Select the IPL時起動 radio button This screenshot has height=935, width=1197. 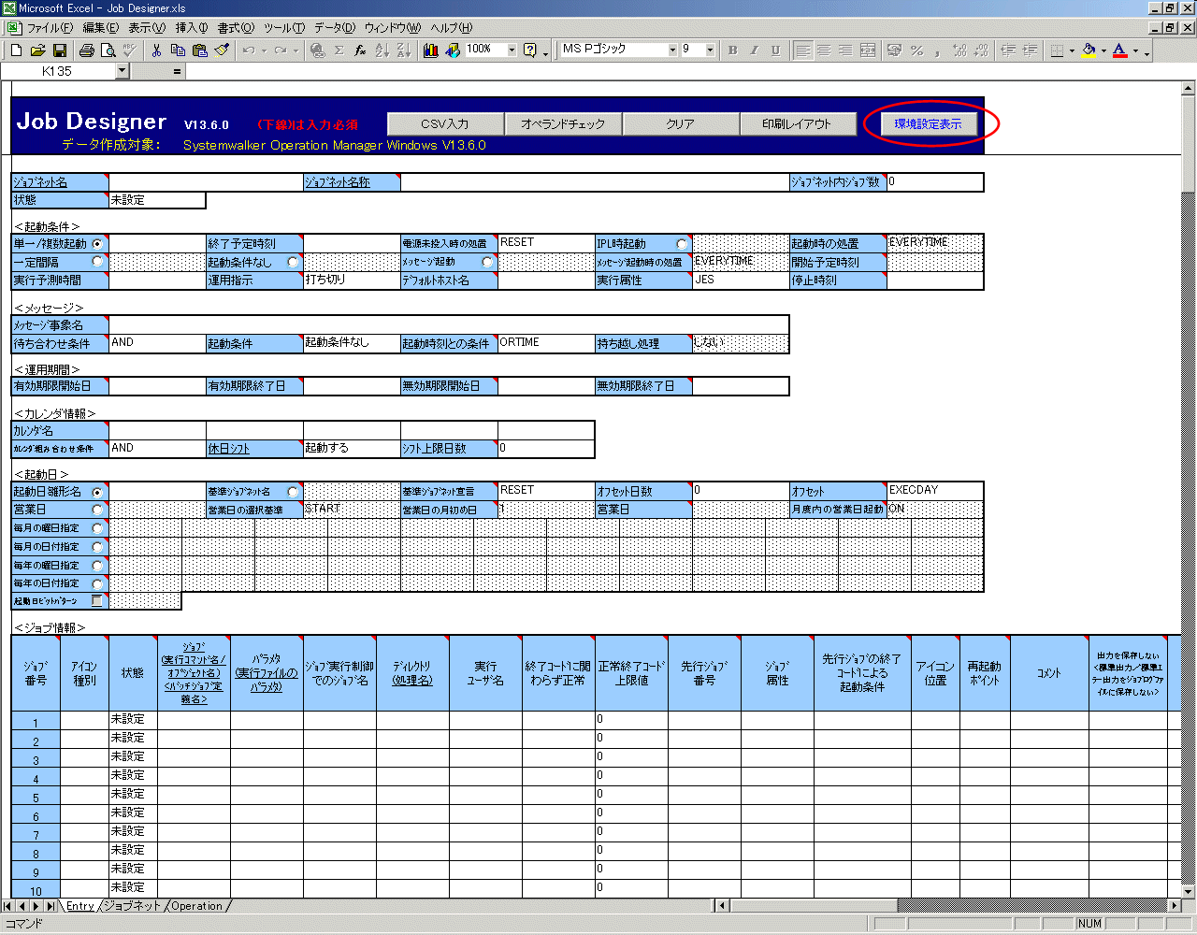point(682,244)
